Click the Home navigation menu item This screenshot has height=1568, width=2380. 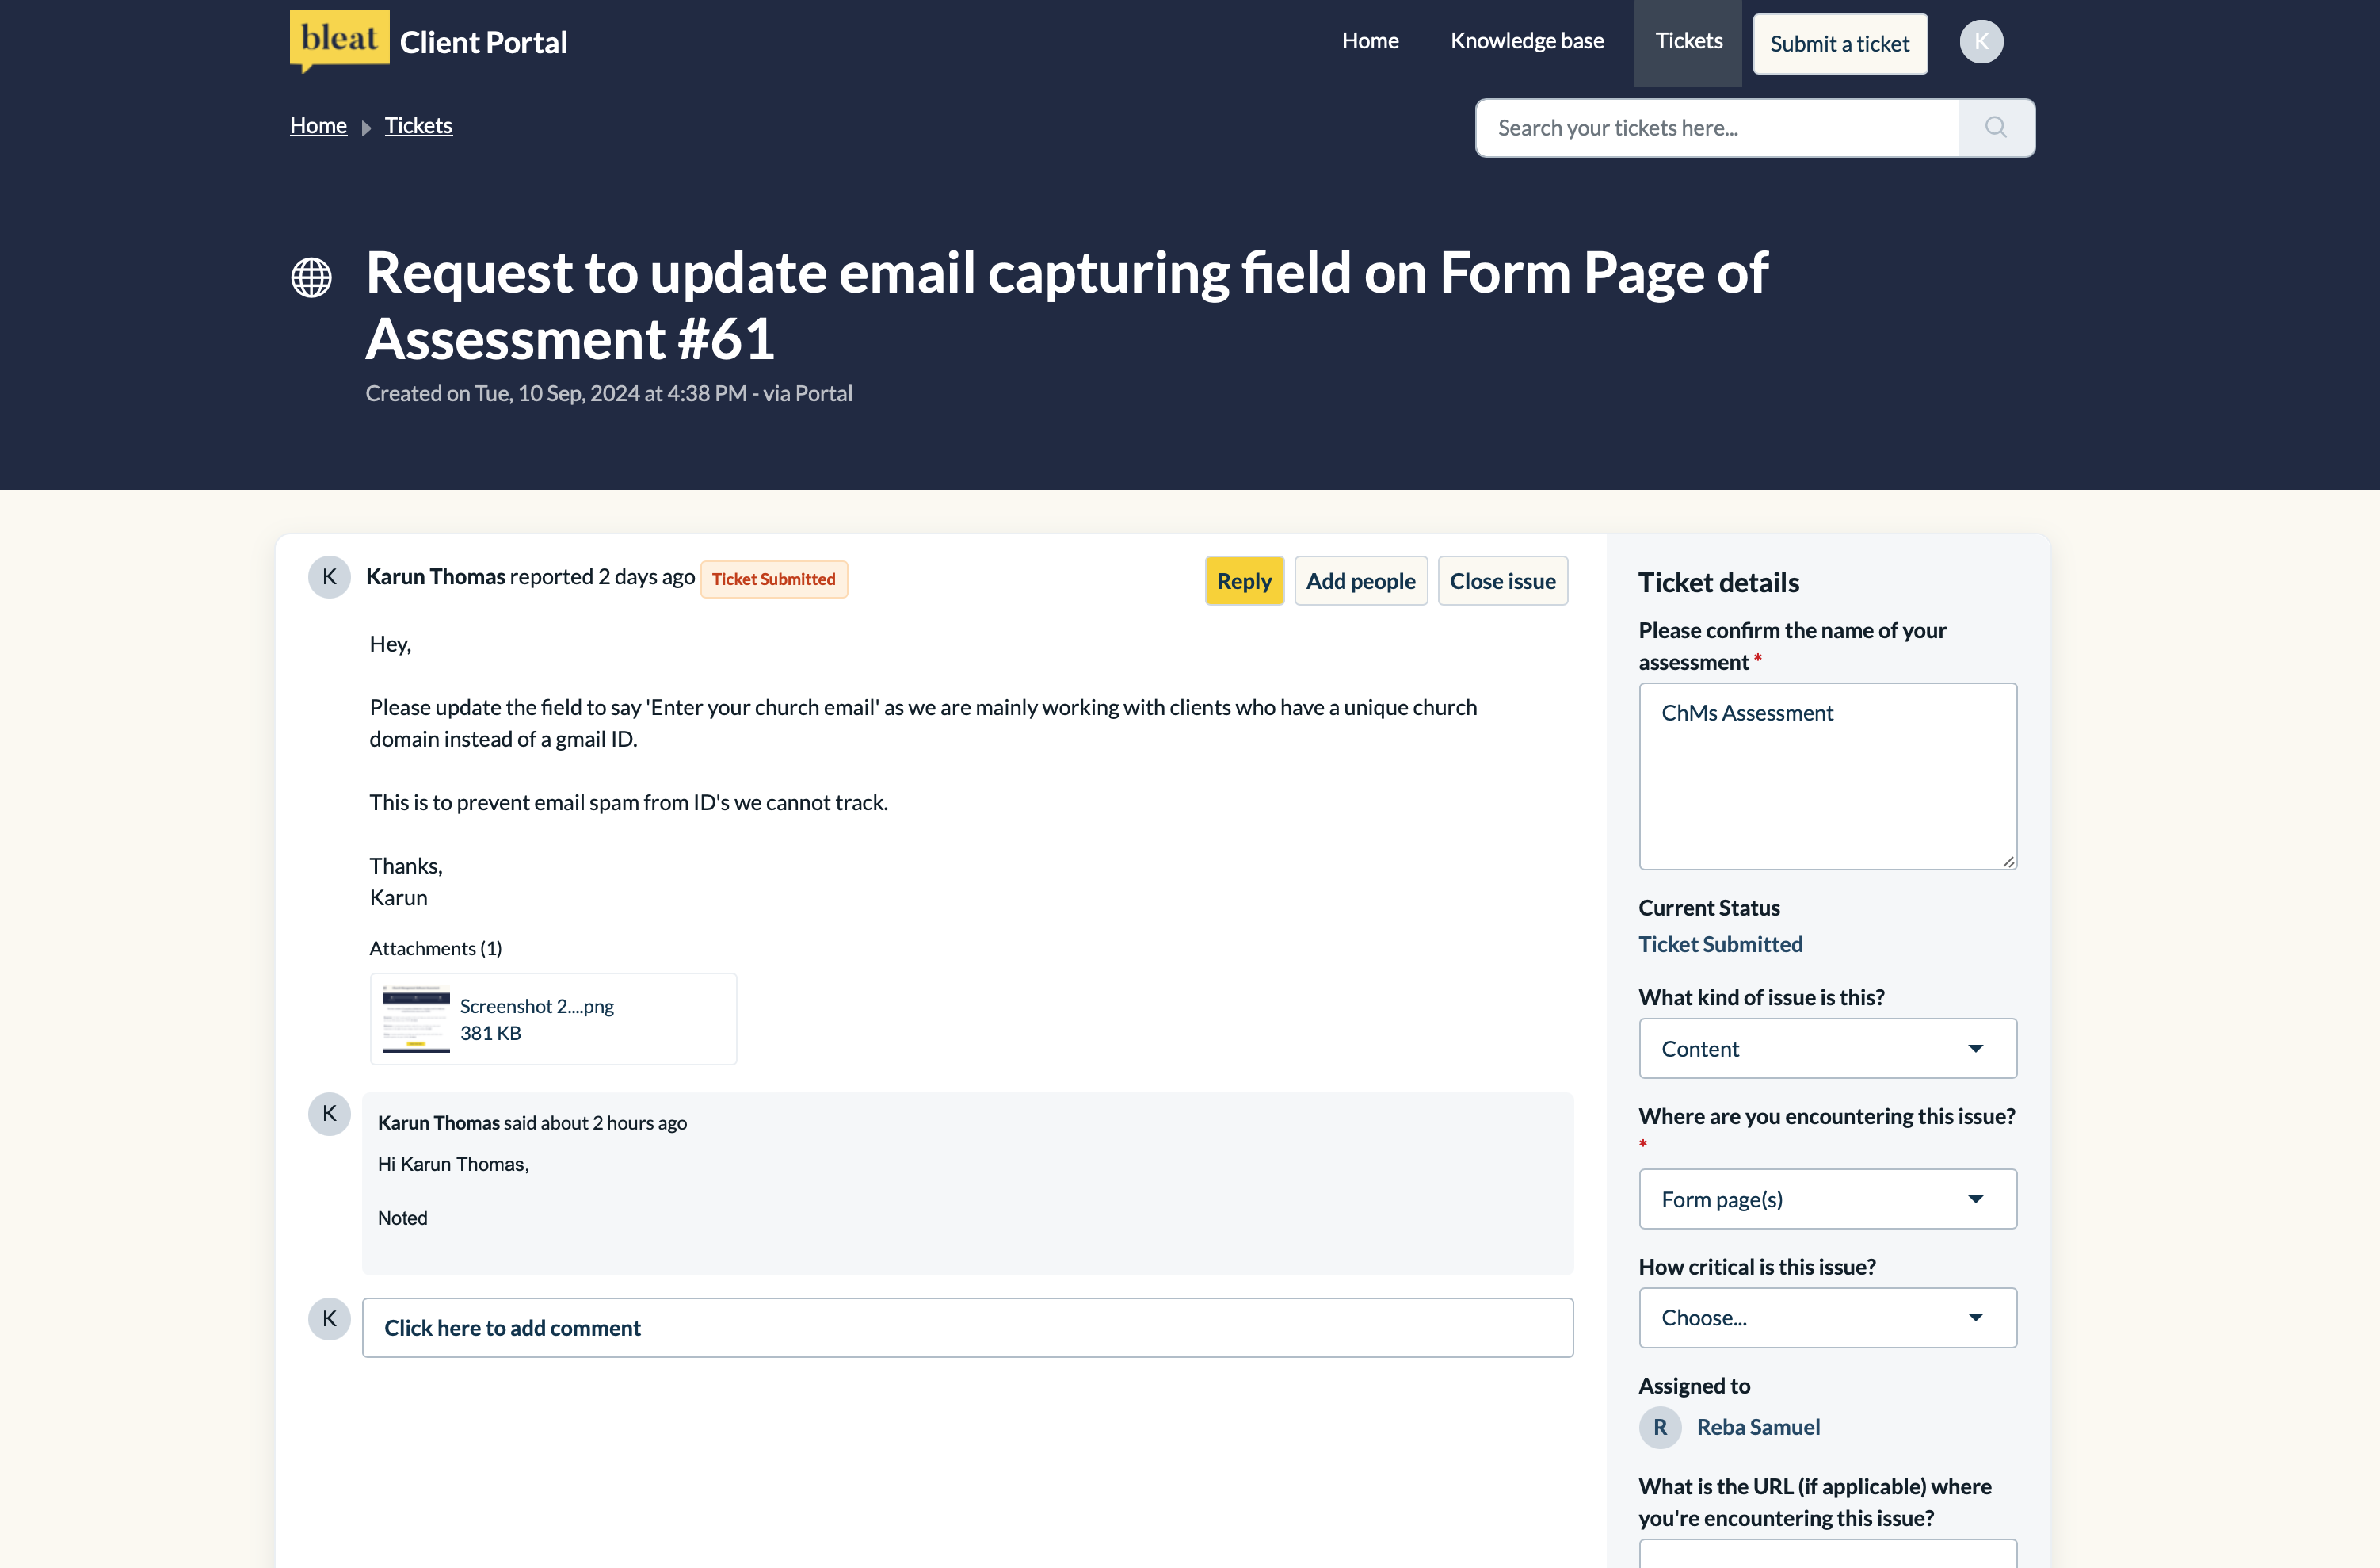[x=1369, y=41]
